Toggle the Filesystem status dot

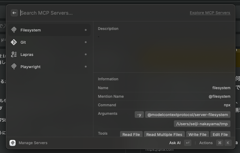(x=86, y=30)
